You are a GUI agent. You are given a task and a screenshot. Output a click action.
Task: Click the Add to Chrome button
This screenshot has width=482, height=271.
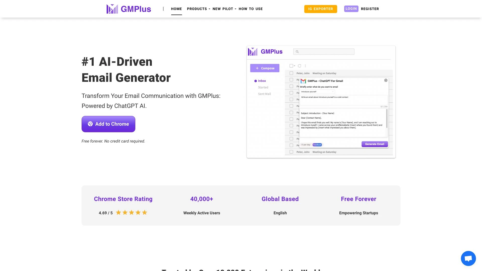pos(108,124)
